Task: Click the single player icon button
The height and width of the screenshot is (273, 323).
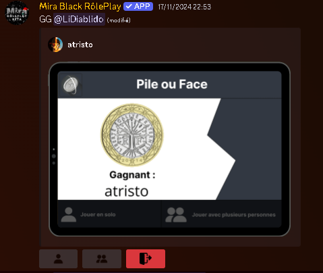Action: [x=58, y=259]
